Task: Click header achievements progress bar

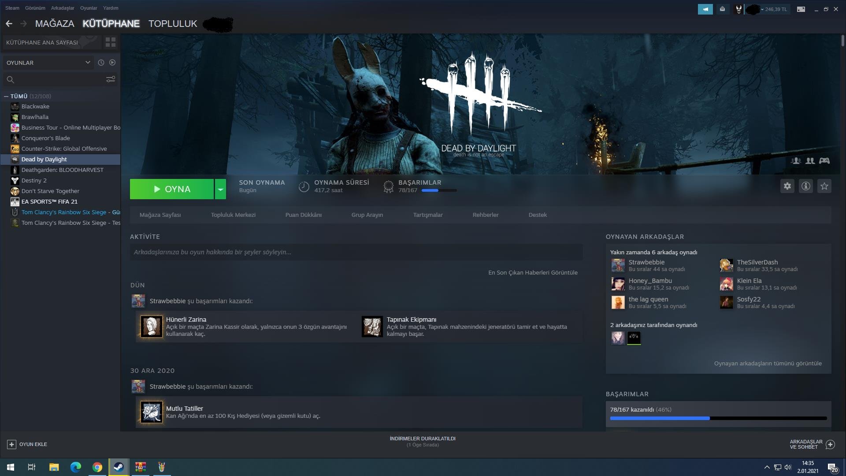Action: [x=439, y=190]
